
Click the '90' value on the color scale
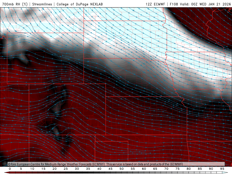(x=211, y=169)
